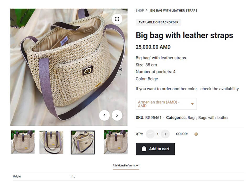Follow the check the availability link
Viewport: 252px width, 189px height.
tap(219, 89)
